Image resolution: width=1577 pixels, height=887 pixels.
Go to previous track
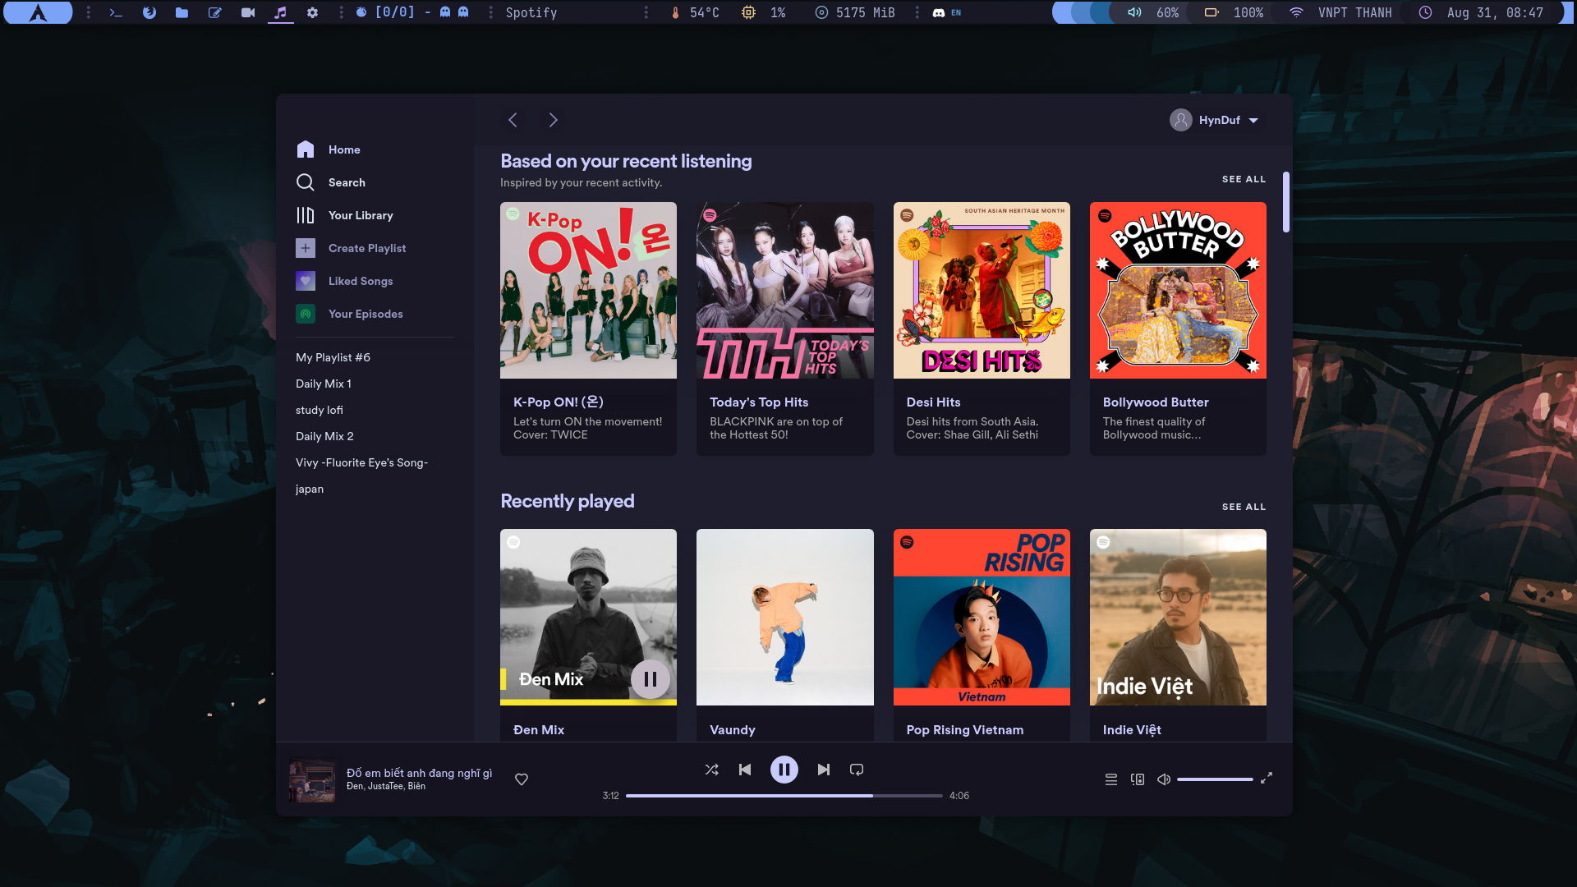pos(745,770)
